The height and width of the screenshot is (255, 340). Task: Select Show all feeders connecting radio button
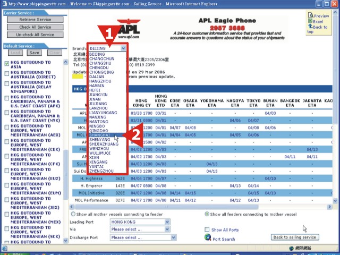(207, 214)
